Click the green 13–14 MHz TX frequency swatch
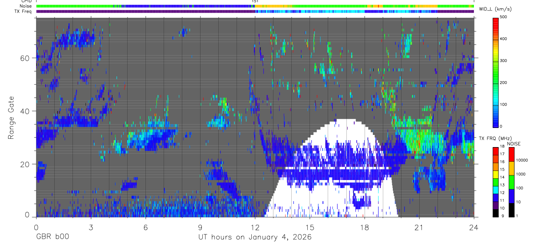533x246 pixels. coord(495,182)
